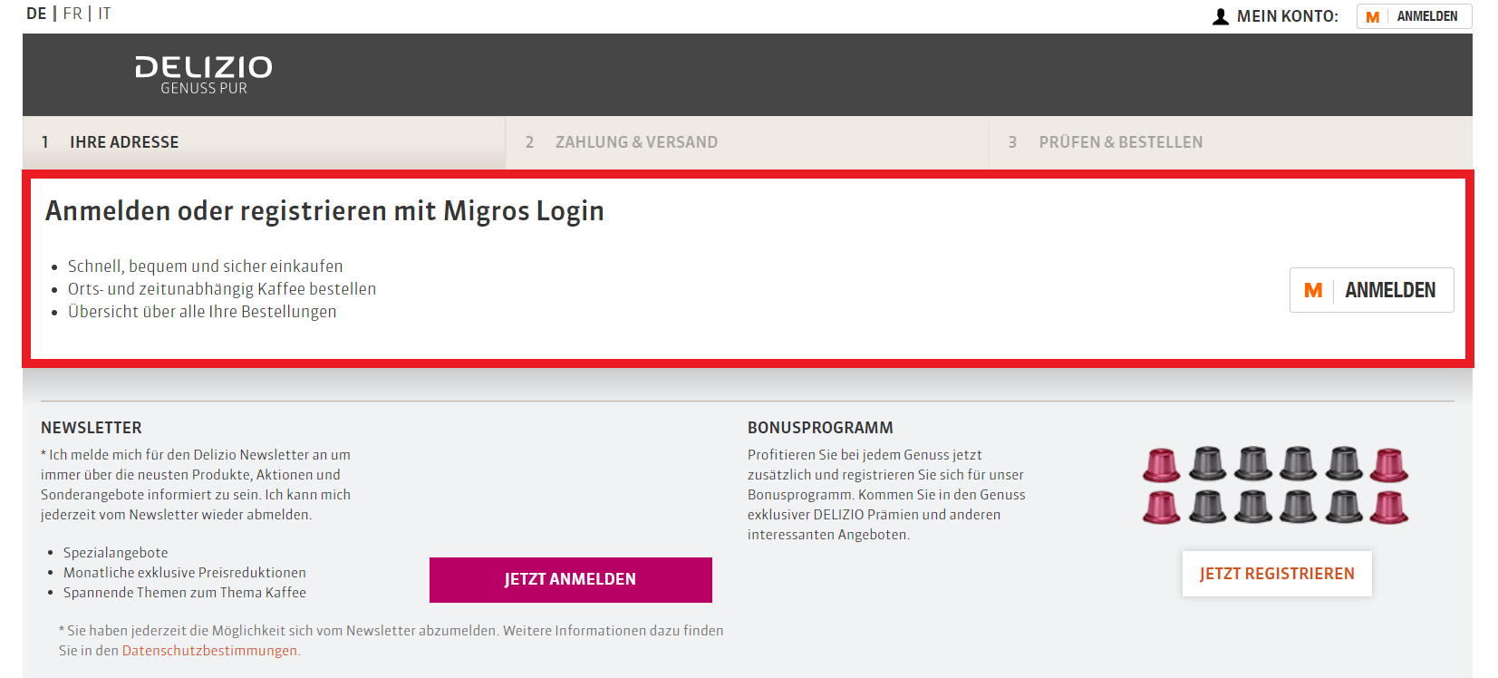Viewport: 1498px width, 678px height.
Task: Click the large Migros Anmelden button
Action: pyautogui.click(x=1371, y=290)
